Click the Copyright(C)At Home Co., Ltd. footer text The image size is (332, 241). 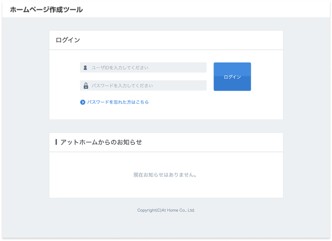point(166,210)
